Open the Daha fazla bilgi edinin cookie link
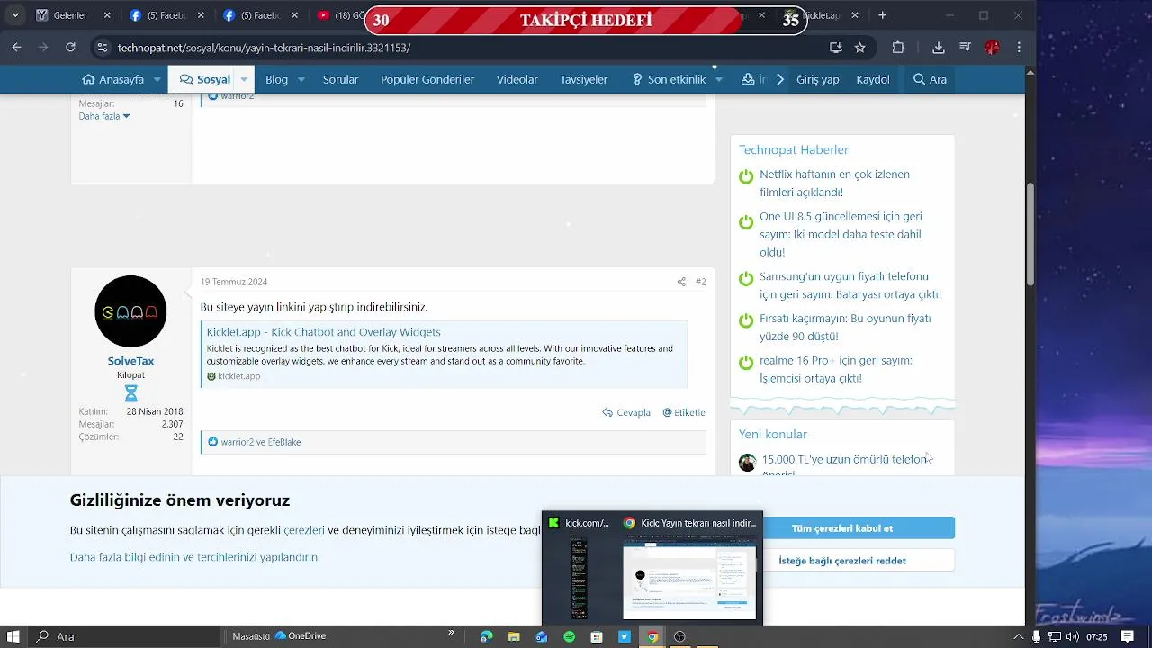Viewport: 1152px width, 648px height. tap(193, 557)
